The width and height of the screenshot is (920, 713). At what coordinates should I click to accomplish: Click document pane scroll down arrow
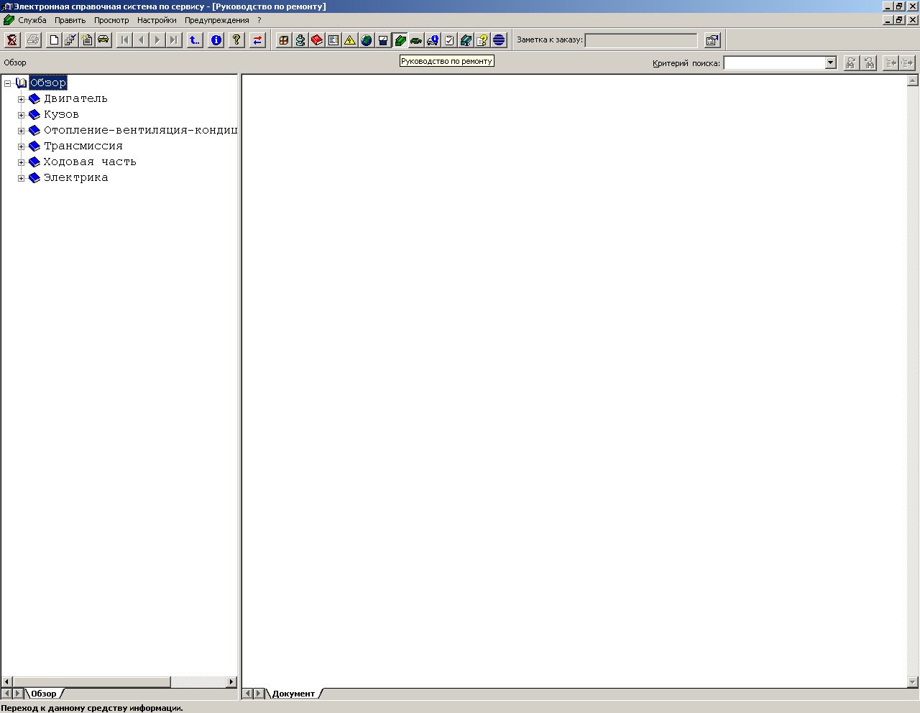(914, 682)
